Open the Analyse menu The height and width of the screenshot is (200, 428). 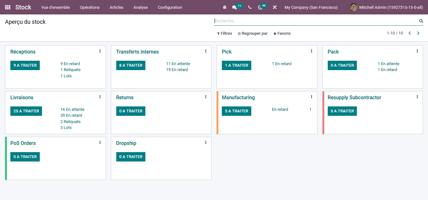click(x=140, y=7)
